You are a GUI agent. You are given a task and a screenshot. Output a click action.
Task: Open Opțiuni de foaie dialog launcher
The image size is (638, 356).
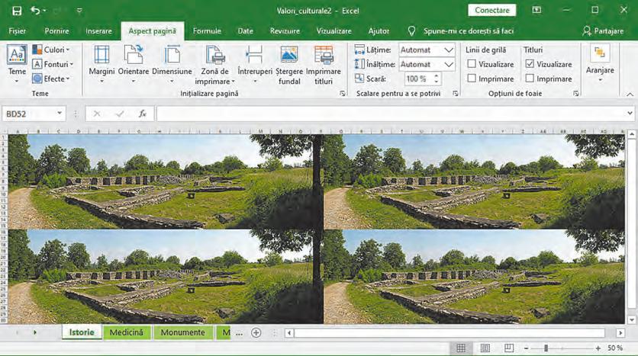575,94
